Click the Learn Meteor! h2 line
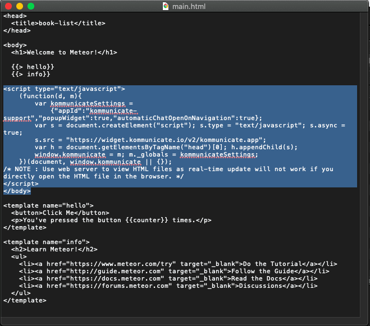This screenshot has width=370, height=326. click(x=54, y=249)
